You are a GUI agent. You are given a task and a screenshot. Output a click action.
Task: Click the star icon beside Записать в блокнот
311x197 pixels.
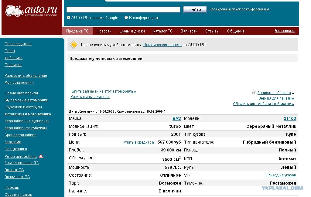(254, 92)
